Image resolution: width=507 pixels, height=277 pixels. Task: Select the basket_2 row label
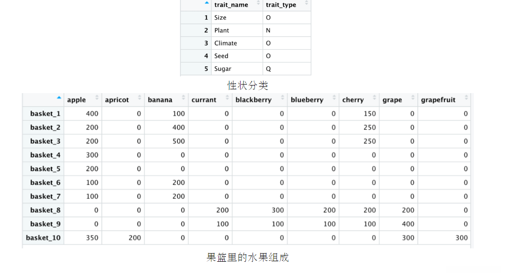tap(45, 128)
